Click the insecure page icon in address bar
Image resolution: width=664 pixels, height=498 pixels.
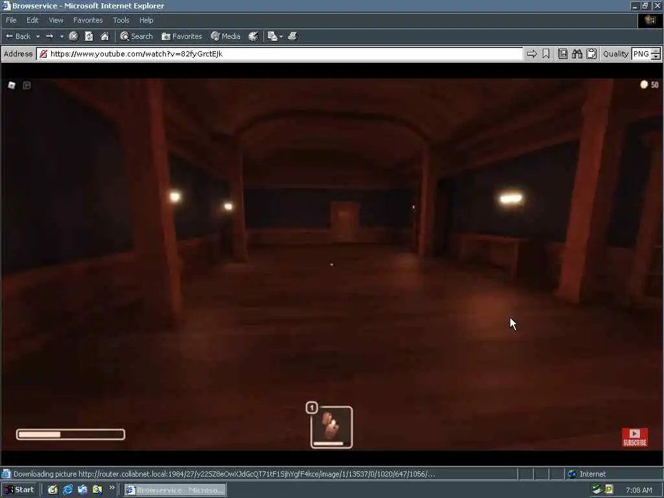[x=43, y=54]
